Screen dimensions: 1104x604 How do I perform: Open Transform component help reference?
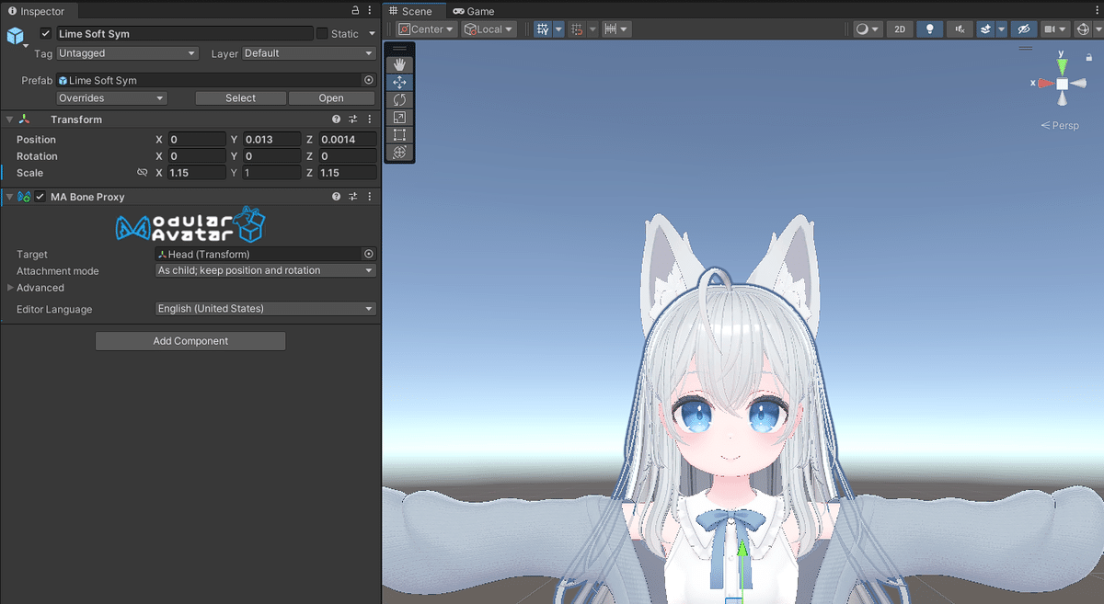337,120
